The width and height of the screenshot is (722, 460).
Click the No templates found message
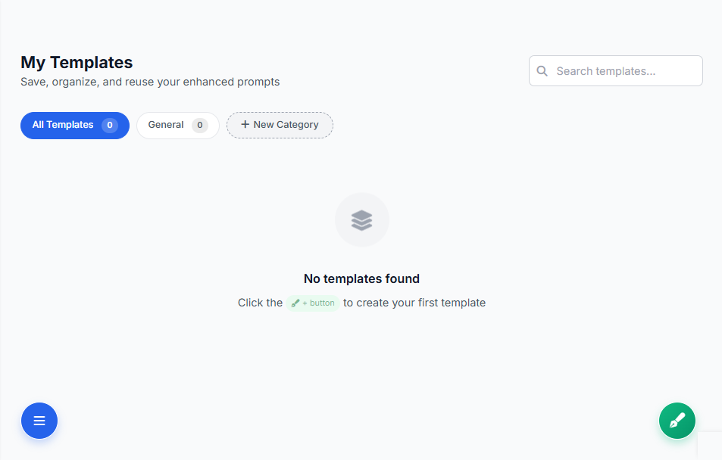pyautogui.click(x=361, y=278)
